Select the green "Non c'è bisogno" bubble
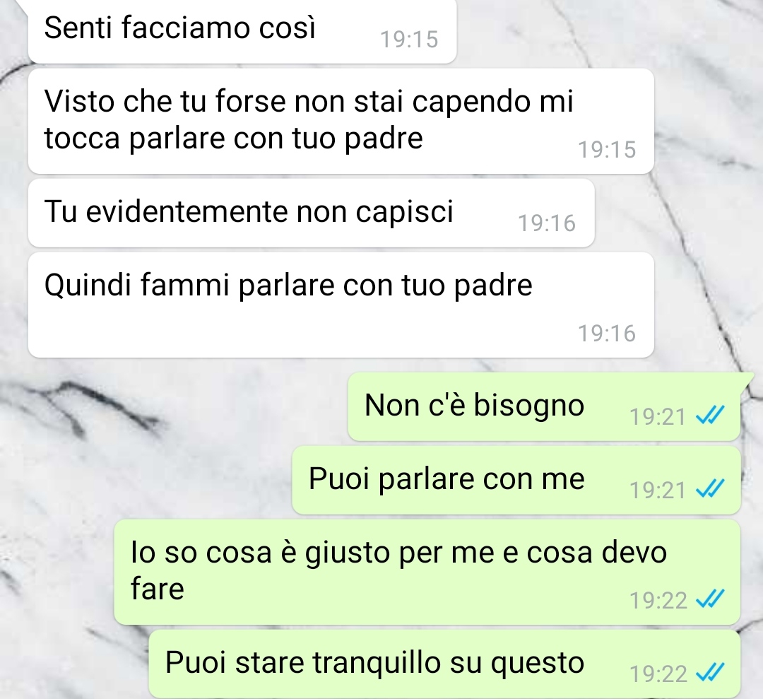This screenshot has width=763, height=699. pos(544,406)
